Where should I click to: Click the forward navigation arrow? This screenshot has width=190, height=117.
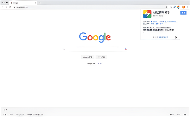tap(6, 7)
